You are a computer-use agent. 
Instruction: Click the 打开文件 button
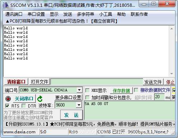[39, 82]
